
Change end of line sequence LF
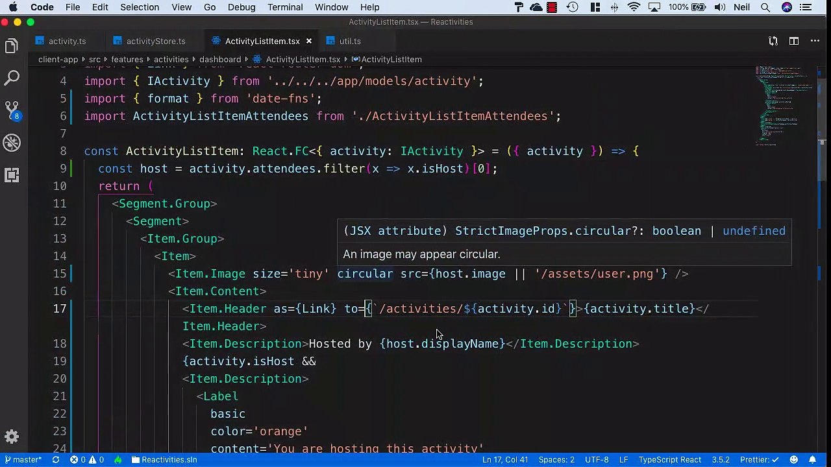pyautogui.click(x=623, y=460)
